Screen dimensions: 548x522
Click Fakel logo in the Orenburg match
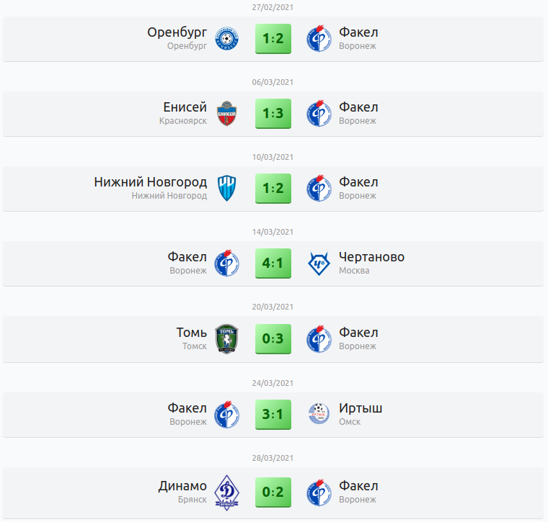click(319, 39)
